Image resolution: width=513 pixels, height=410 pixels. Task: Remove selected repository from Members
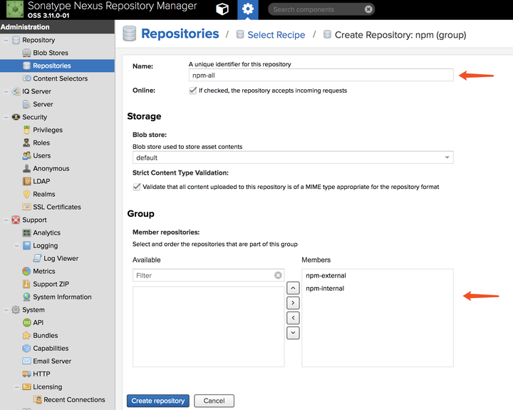click(293, 318)
